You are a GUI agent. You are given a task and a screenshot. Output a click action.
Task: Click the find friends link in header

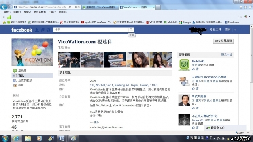coord(215,30)
